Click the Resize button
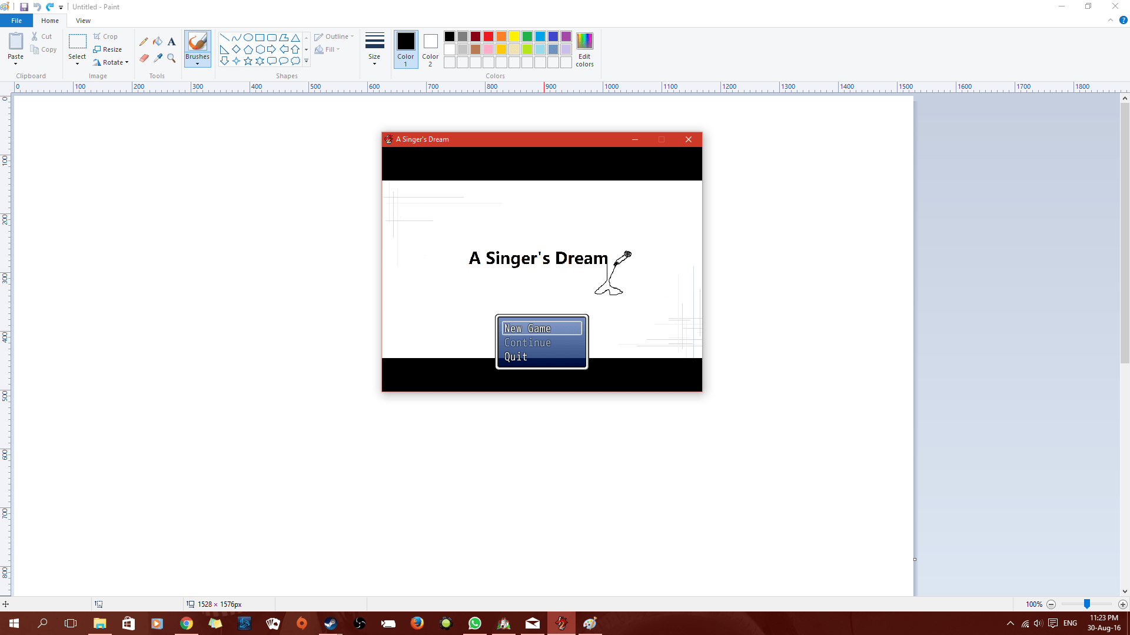The width and height of the screenshot is (1130, 635). (x=108, y=49)
